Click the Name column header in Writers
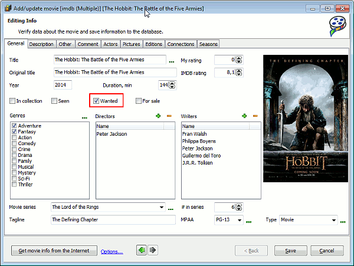Viewport: 354px width, 266px height. point(215,126)
